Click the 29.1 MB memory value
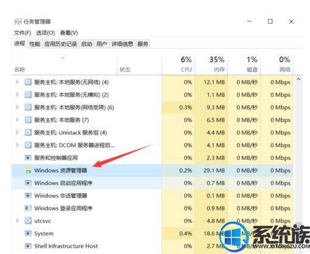Viewport: 310px width, 254px height. pyautogui.click(x=214, y=171)
